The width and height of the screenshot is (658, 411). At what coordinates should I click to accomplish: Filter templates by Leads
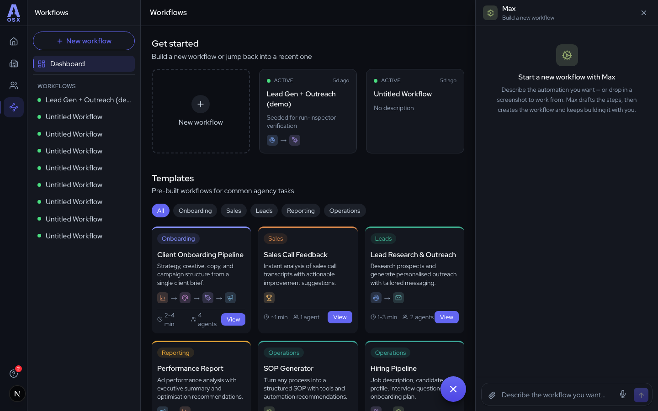pos(264,211)
